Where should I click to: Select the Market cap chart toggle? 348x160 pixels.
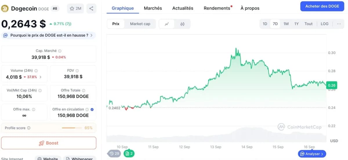point(140,24)
